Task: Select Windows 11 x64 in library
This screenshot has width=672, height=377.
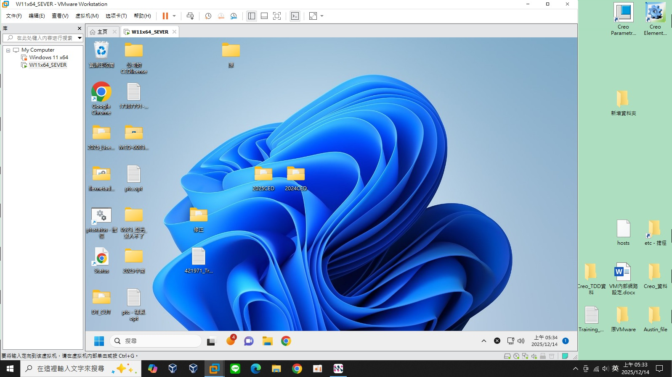Action: pyautogui.click(x=48, y=58)
